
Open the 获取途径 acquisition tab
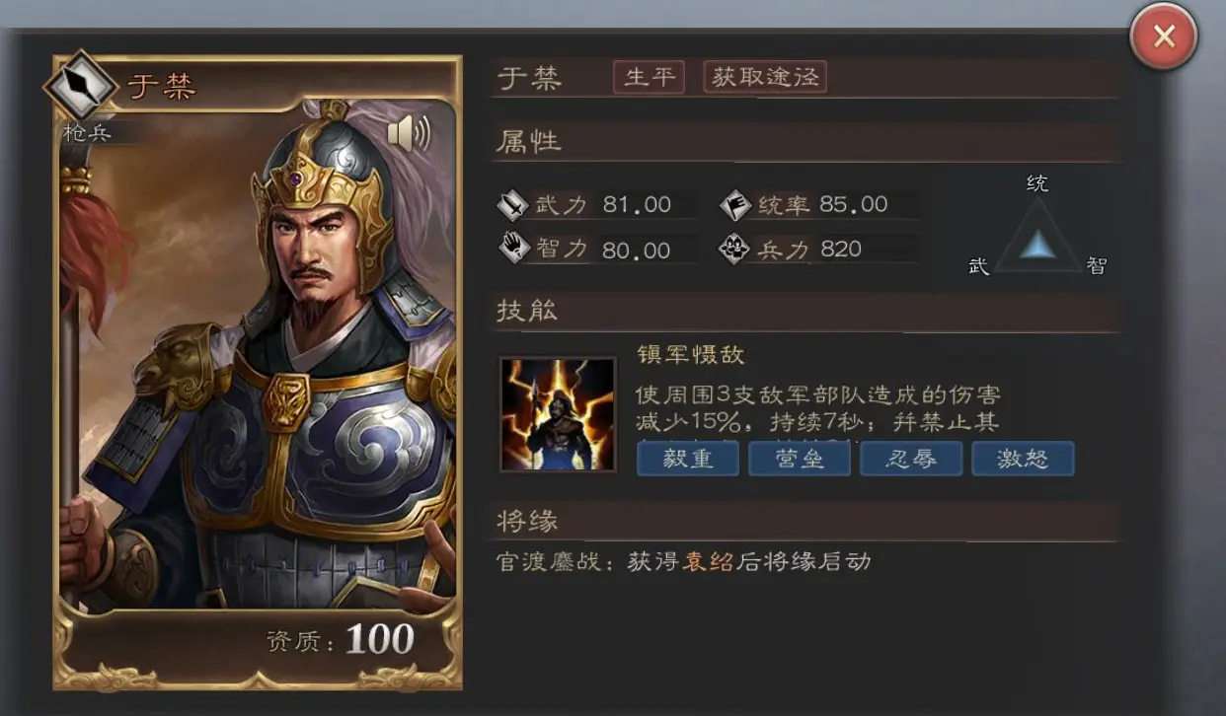click(765, 77)
